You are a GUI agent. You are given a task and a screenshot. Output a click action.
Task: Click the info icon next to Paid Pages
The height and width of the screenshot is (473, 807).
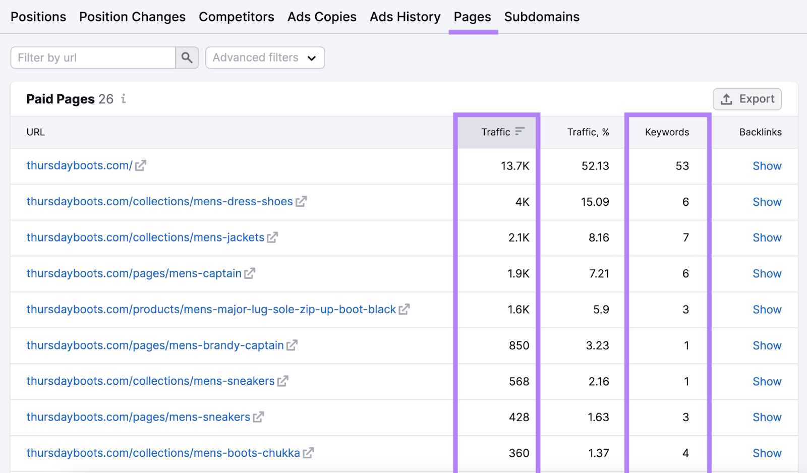click(123, 99)
